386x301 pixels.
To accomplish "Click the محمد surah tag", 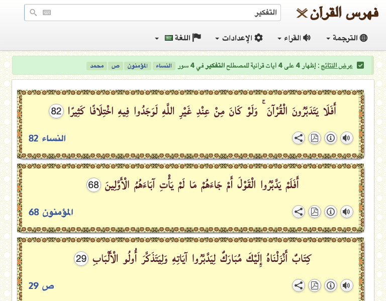I will pyautogui.click(x=96, y=66).
